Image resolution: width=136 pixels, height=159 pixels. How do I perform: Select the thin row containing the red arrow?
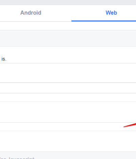(68, 127)
